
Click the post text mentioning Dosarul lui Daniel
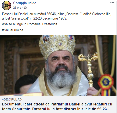point(57,16)
